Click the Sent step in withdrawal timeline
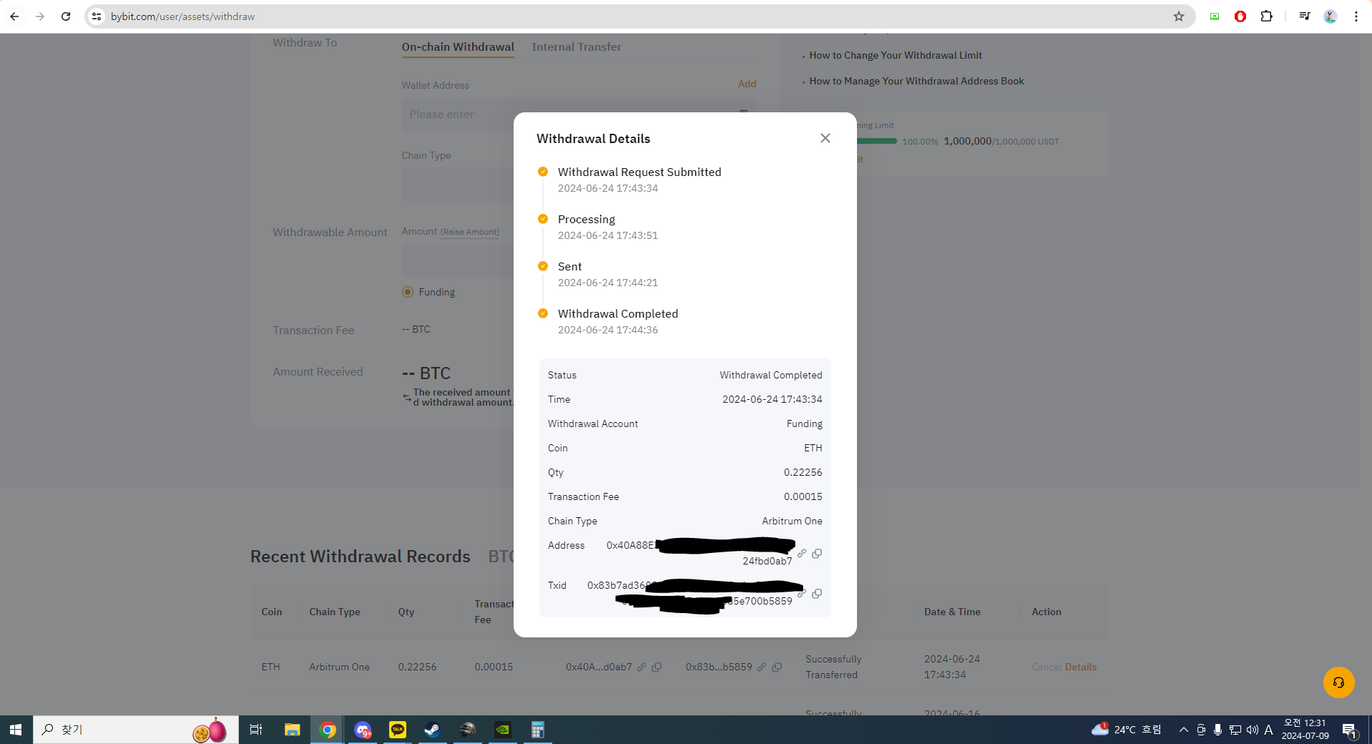 (x=569, y=266)
